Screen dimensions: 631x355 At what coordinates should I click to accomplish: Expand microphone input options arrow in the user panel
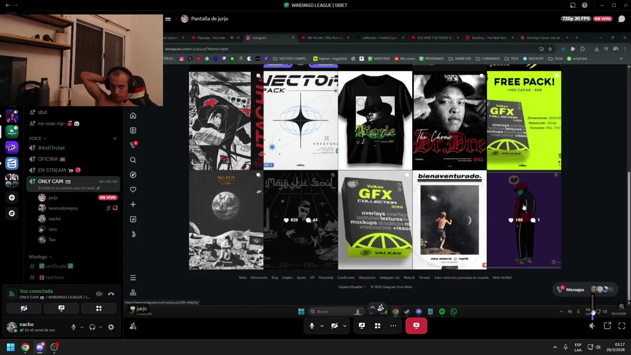(81, 327)
